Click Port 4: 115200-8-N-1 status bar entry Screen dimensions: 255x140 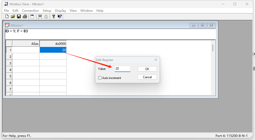pos(231,136)
